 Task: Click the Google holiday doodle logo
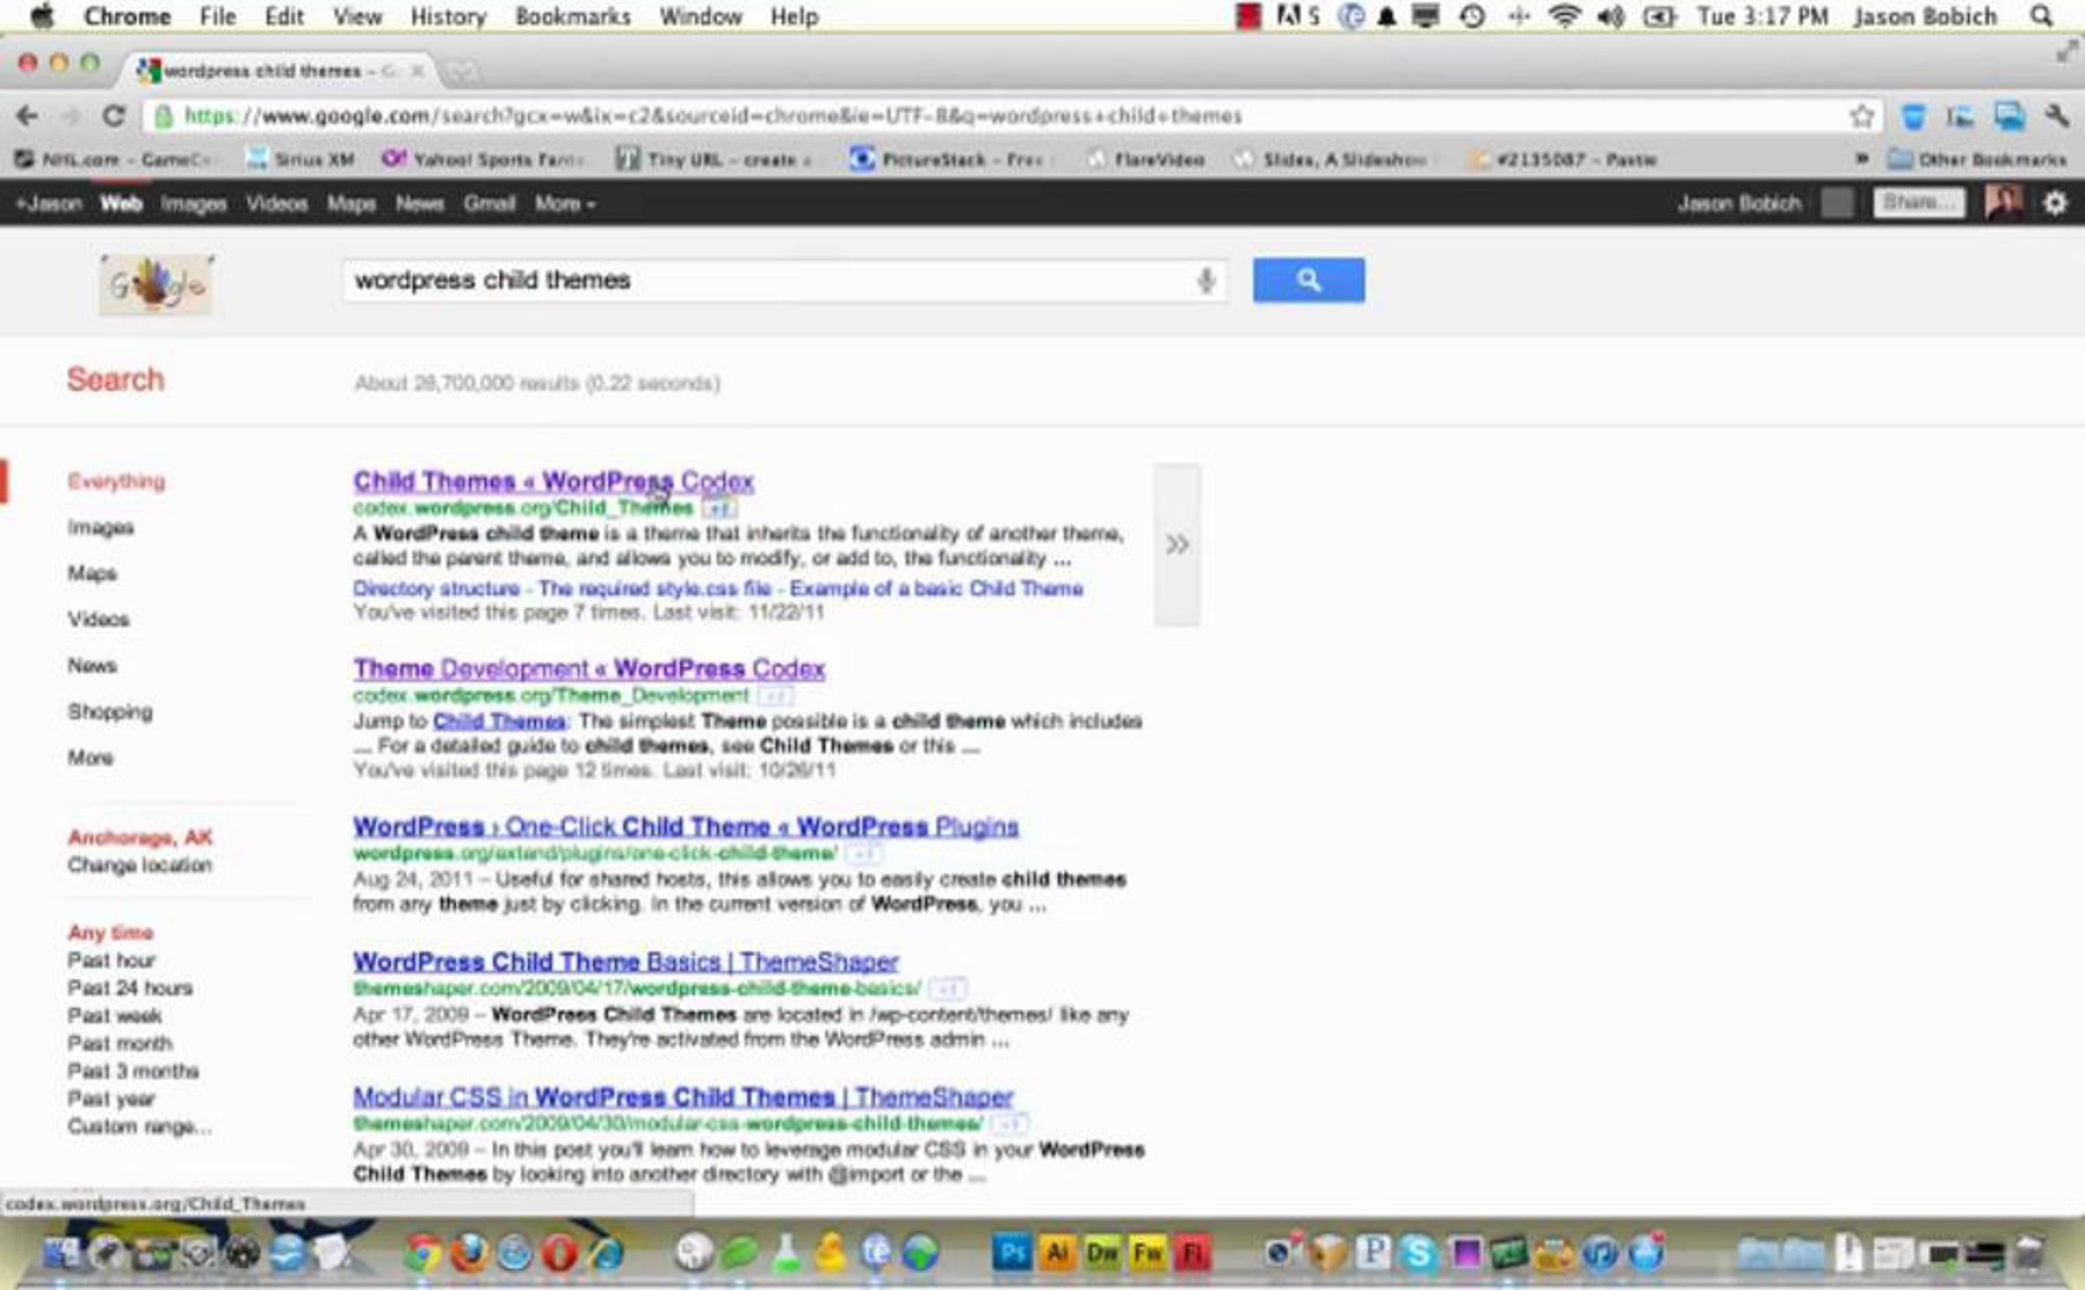(156, 284)
